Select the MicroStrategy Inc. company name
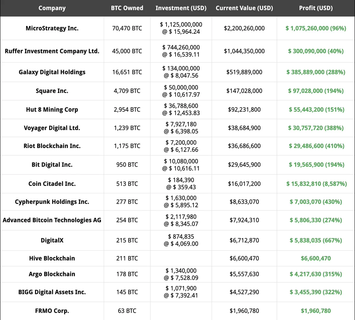The width and height of the screenshot is (355, 320). click(x=52, y=28)
